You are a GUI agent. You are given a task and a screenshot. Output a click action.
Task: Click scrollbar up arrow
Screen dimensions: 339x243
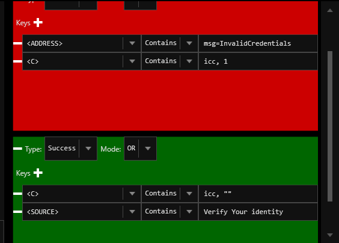click(x=330, y=10)
